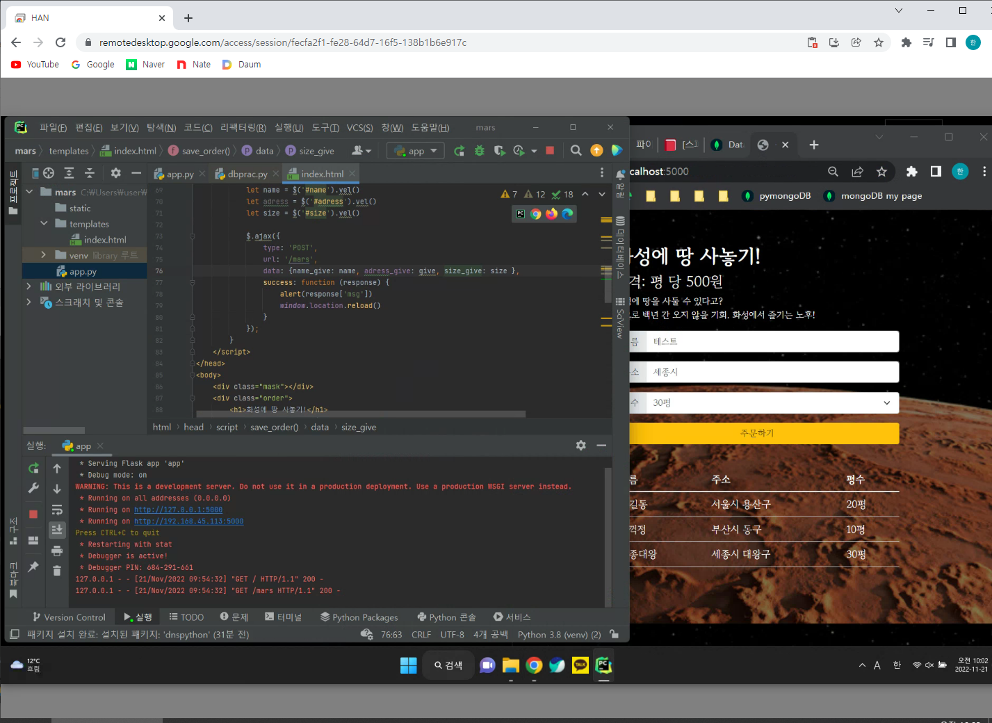Open the http://192.168.45.113:5000 console link
Image resolution: width=992 pixels, height=723 pixels.
[188, 521]
